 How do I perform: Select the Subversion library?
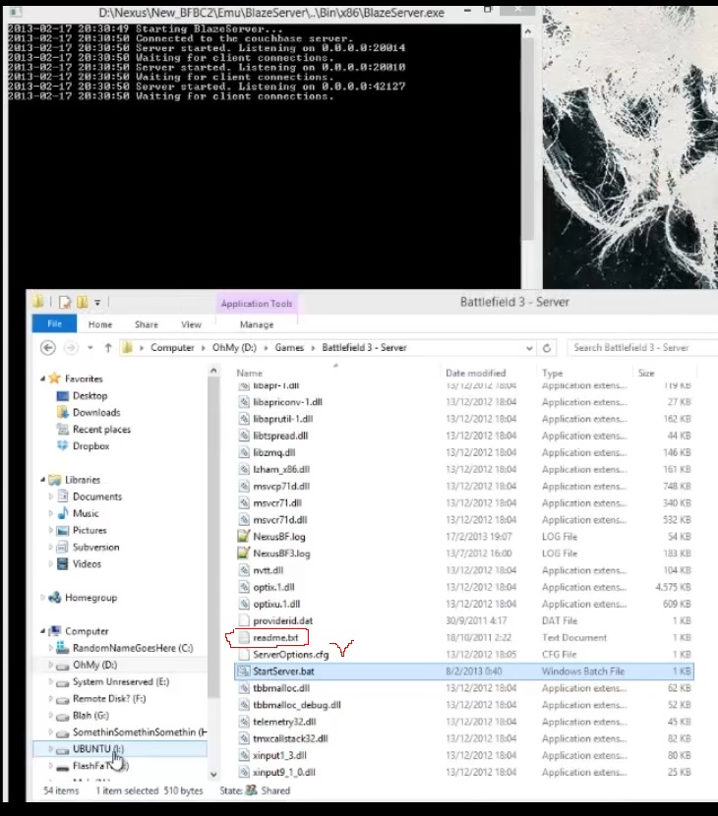[95, 547]
